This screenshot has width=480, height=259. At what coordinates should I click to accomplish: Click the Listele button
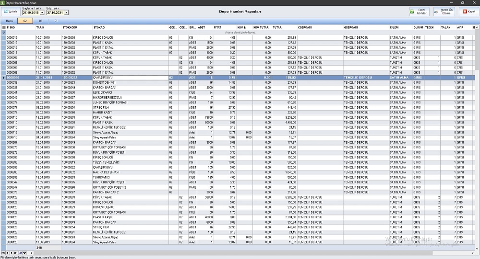click(11, 11)
